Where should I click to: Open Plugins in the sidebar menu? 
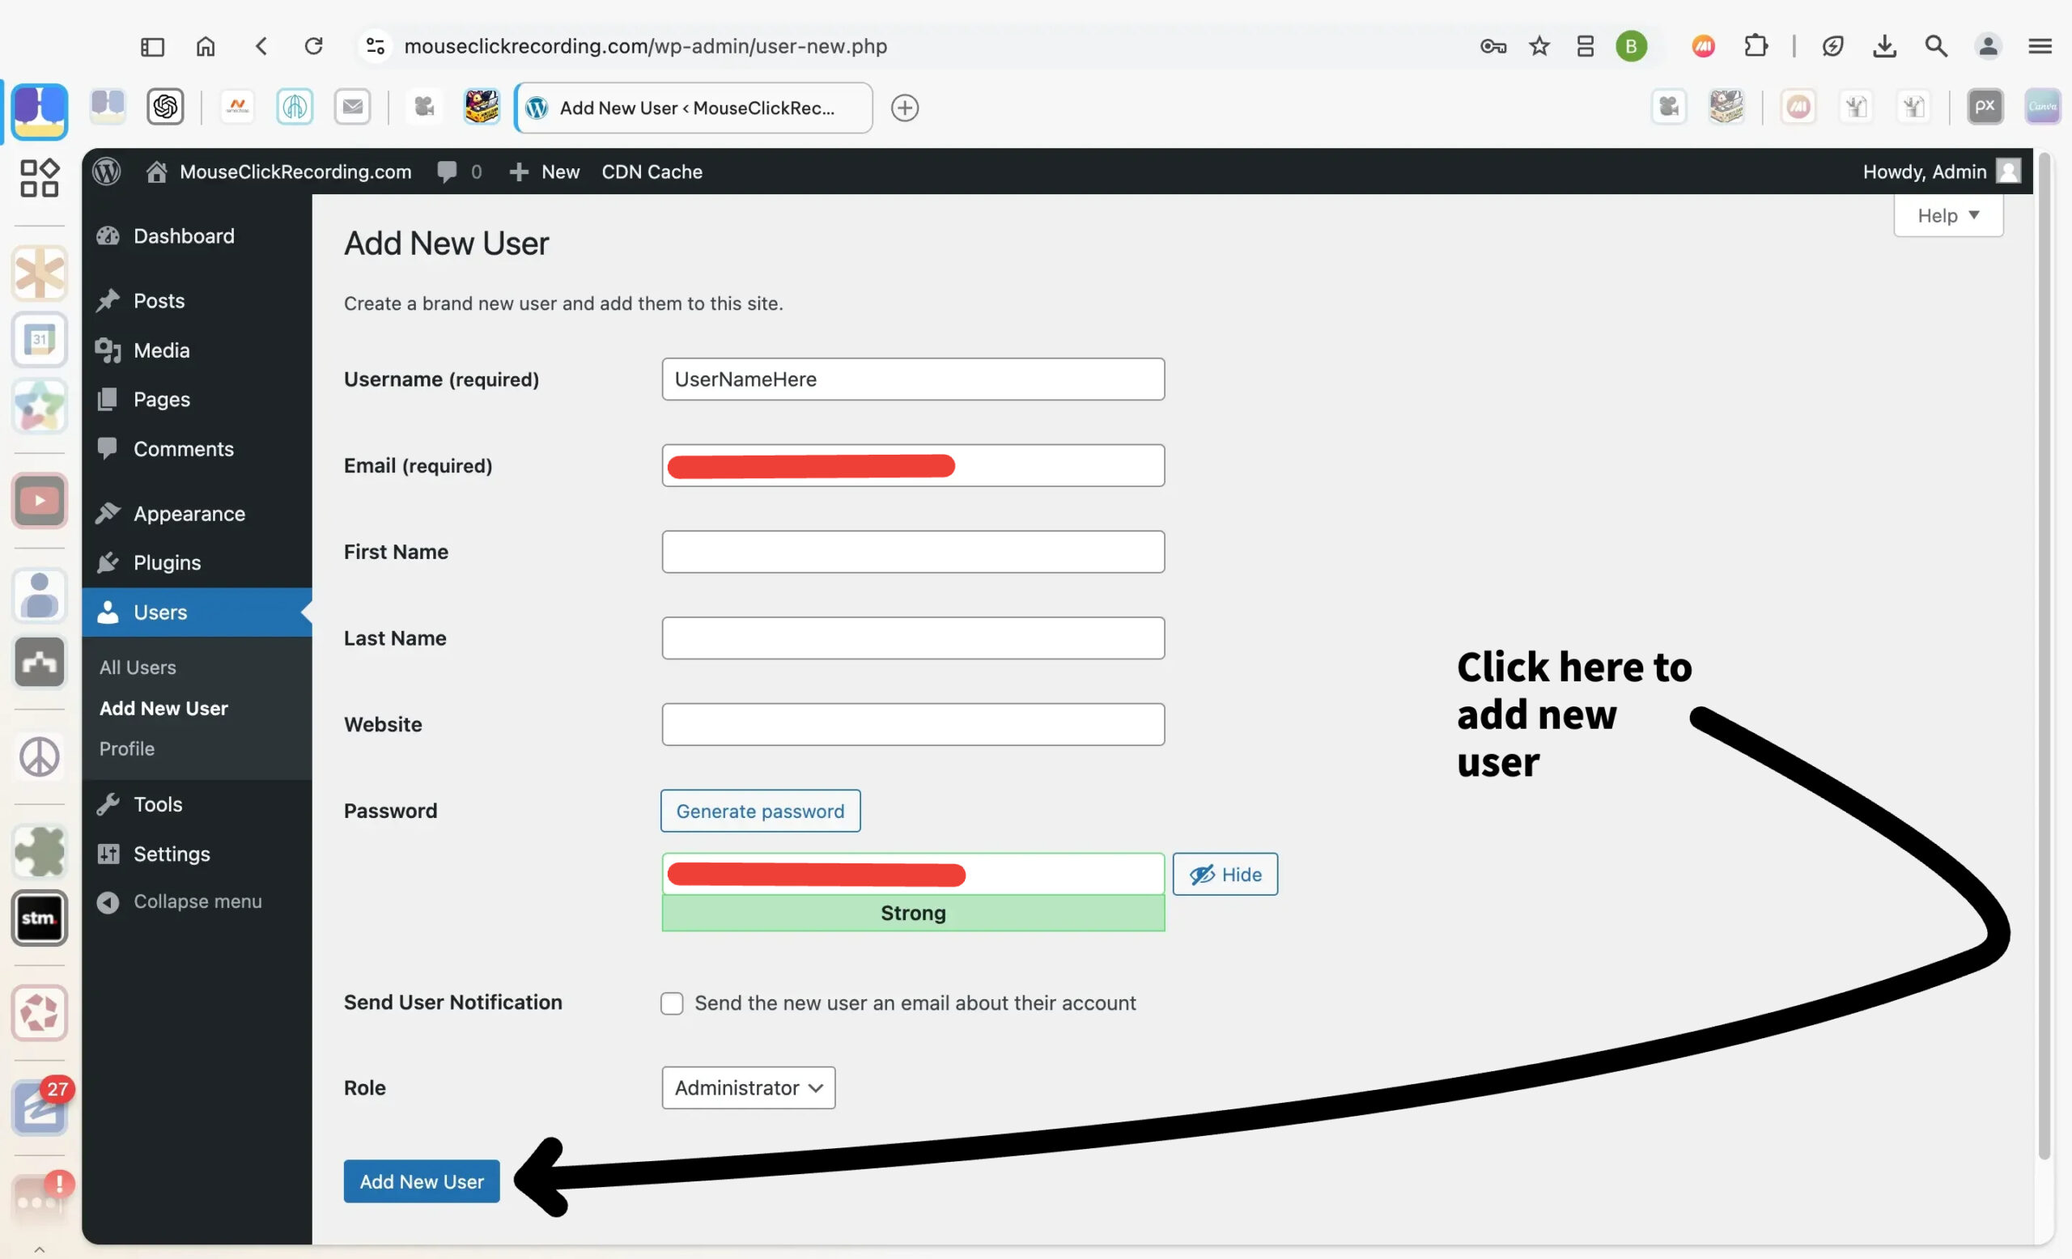167,562
